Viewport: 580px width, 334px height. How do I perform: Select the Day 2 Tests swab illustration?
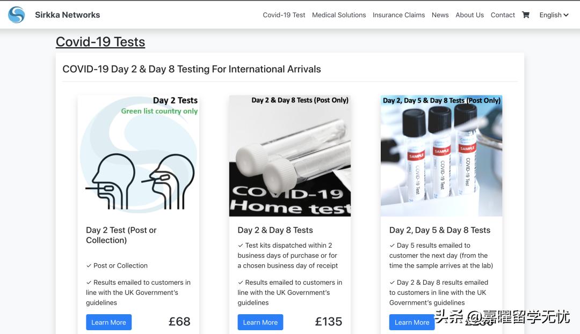(139, 156)
